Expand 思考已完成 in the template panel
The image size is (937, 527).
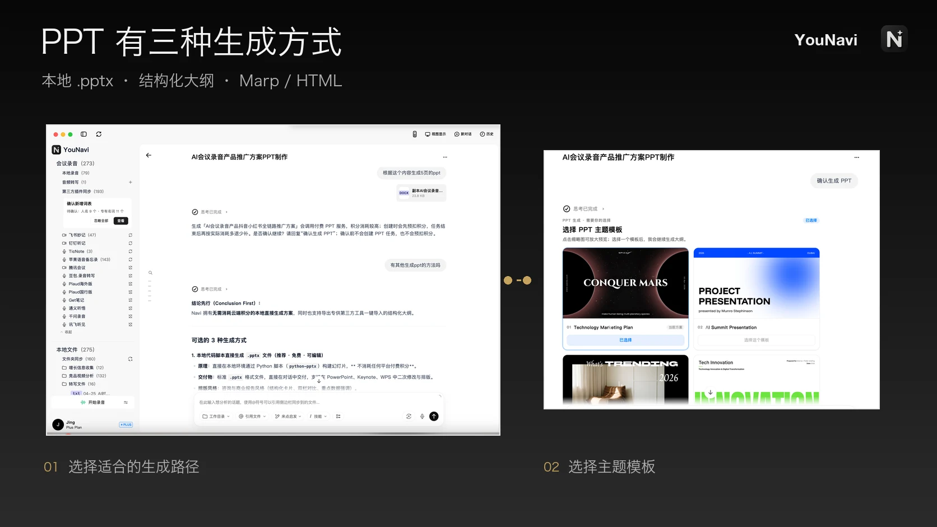pyautogui.click(x=584, y=209)
